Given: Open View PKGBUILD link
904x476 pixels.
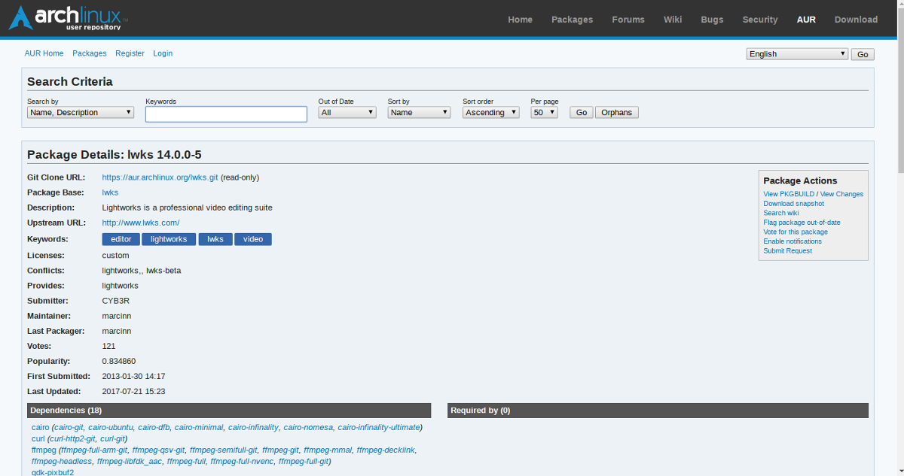Looking at the screenshot, I should click(x=789, y=194).
